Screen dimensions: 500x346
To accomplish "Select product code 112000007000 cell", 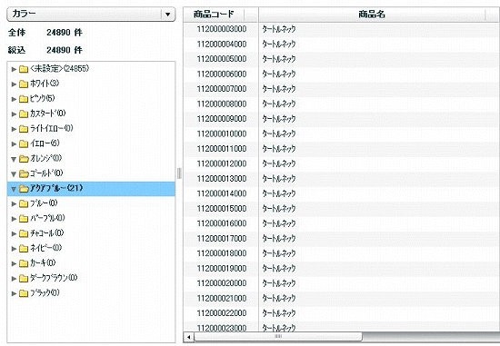I will [x=221, y=89].
